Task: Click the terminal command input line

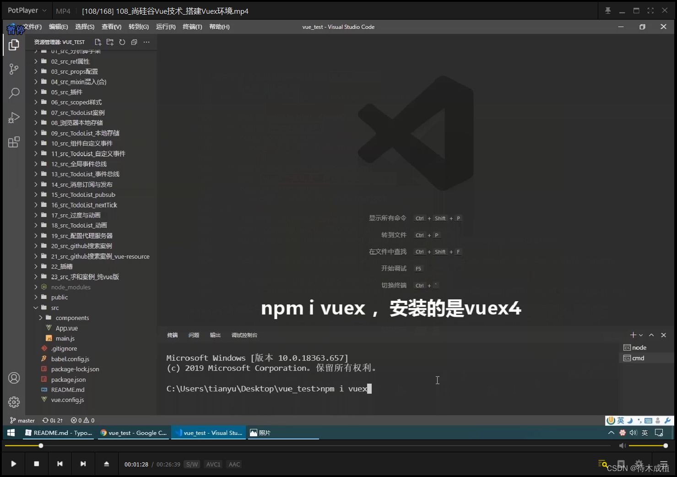Action: (x=269, y=389)
